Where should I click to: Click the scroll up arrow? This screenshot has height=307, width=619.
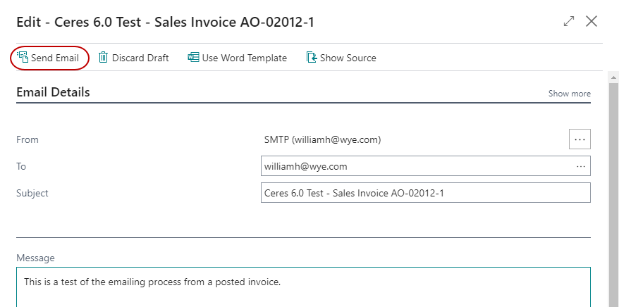pyautogui.click(x=613, y=77)
